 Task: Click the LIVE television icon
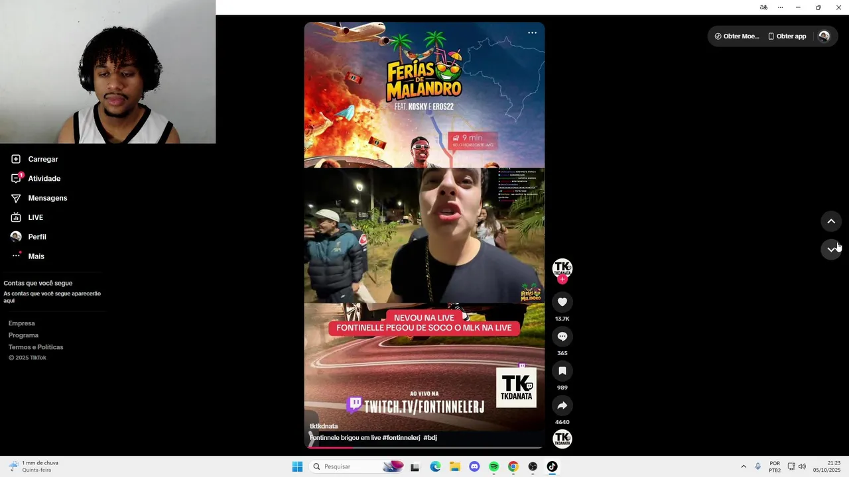[x=16, y=217]
